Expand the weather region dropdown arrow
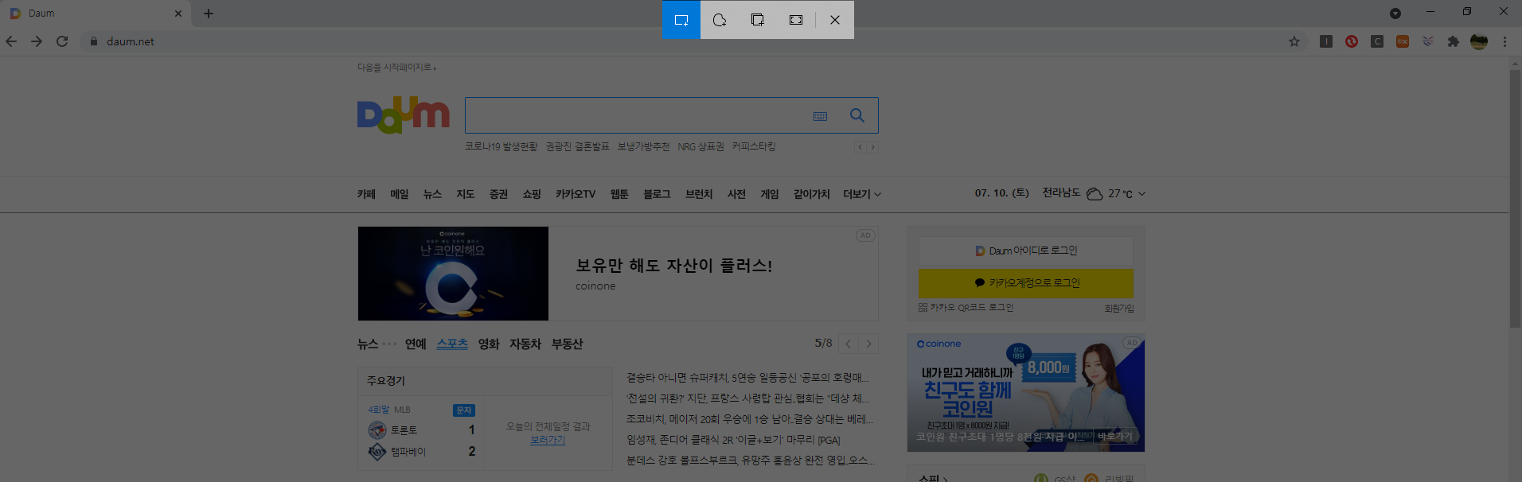1522x482 pixels. (1141, 194)
